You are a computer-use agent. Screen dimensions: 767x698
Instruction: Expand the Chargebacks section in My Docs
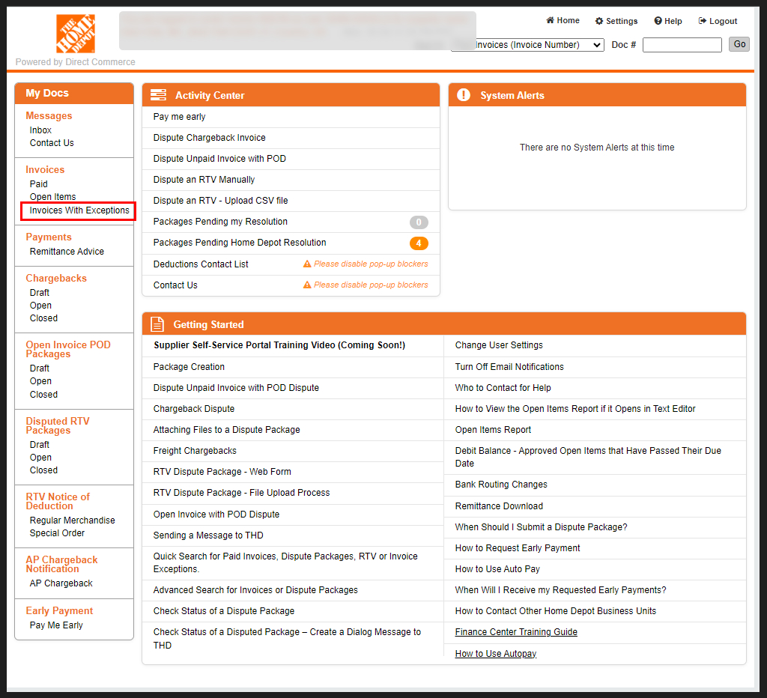pos(56,278)
